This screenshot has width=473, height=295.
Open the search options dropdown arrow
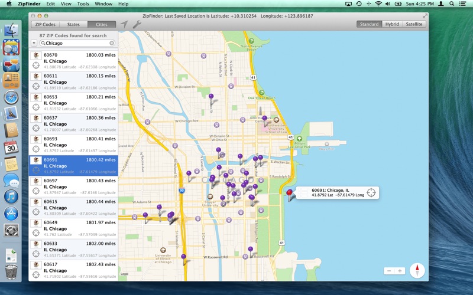tap(34, 43)
